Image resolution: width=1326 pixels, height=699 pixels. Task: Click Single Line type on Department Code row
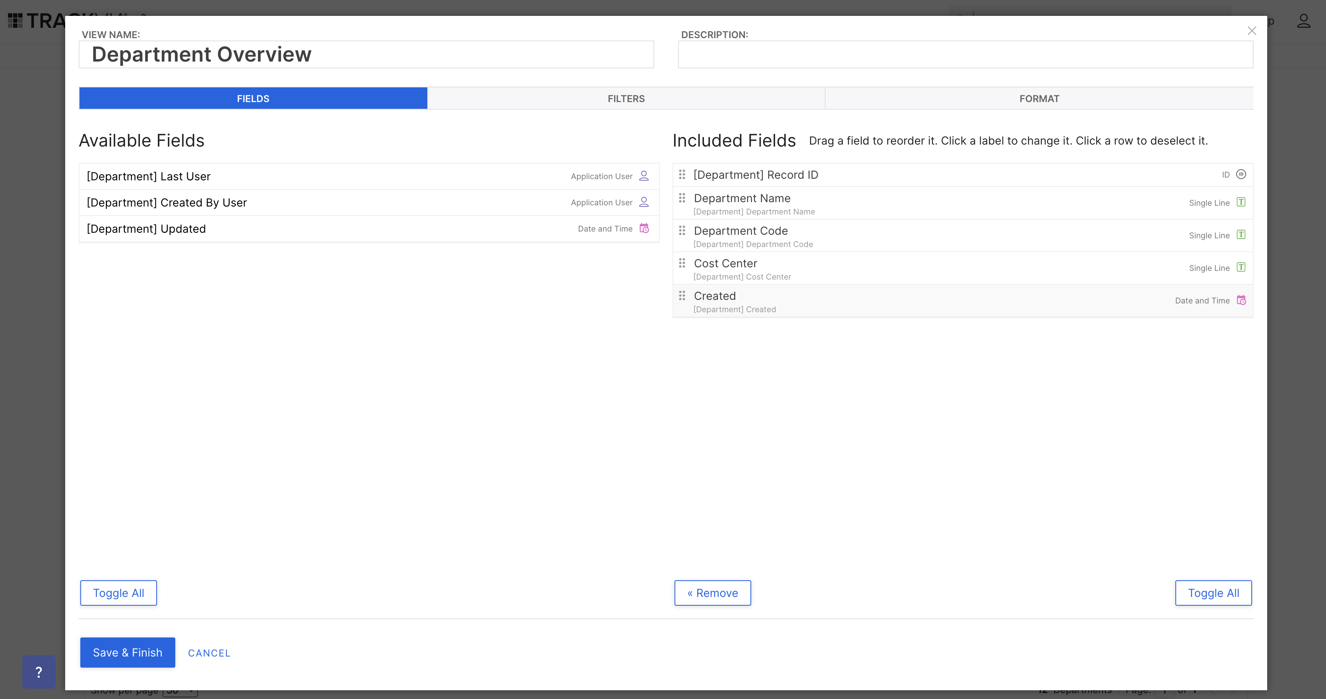[x=1209, y=235]
